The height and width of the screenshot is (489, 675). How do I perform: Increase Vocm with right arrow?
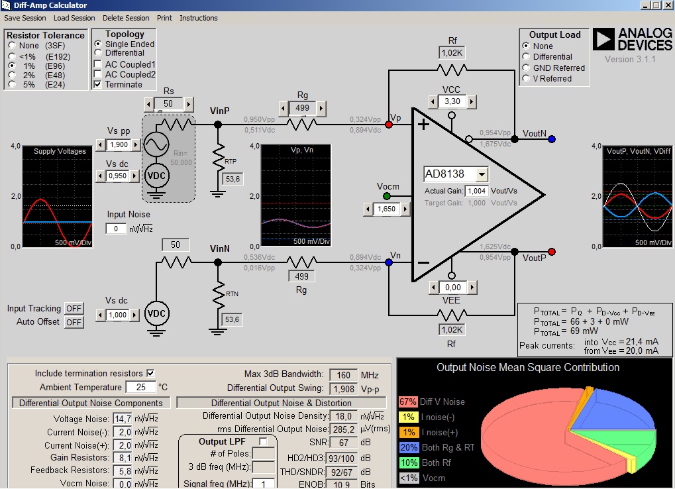405,209
